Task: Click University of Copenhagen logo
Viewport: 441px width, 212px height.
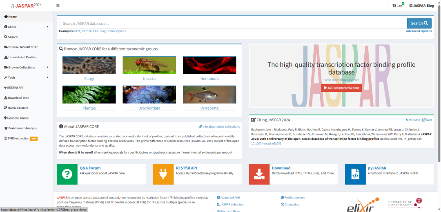Action: [405, 203]
